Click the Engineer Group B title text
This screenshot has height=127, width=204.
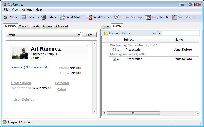click(x=44, y=54)
